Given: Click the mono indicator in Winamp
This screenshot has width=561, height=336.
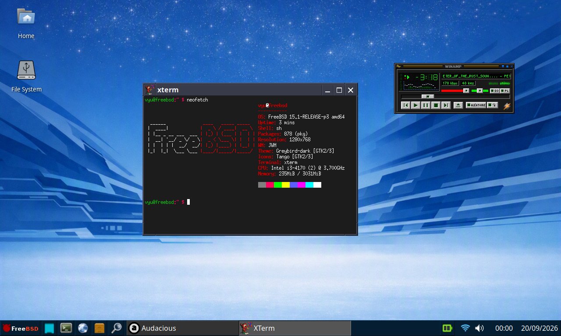Looking at the screenshot, I should tap(494, 84).
